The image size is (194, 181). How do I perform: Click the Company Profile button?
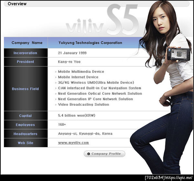(x=104, y=154)
